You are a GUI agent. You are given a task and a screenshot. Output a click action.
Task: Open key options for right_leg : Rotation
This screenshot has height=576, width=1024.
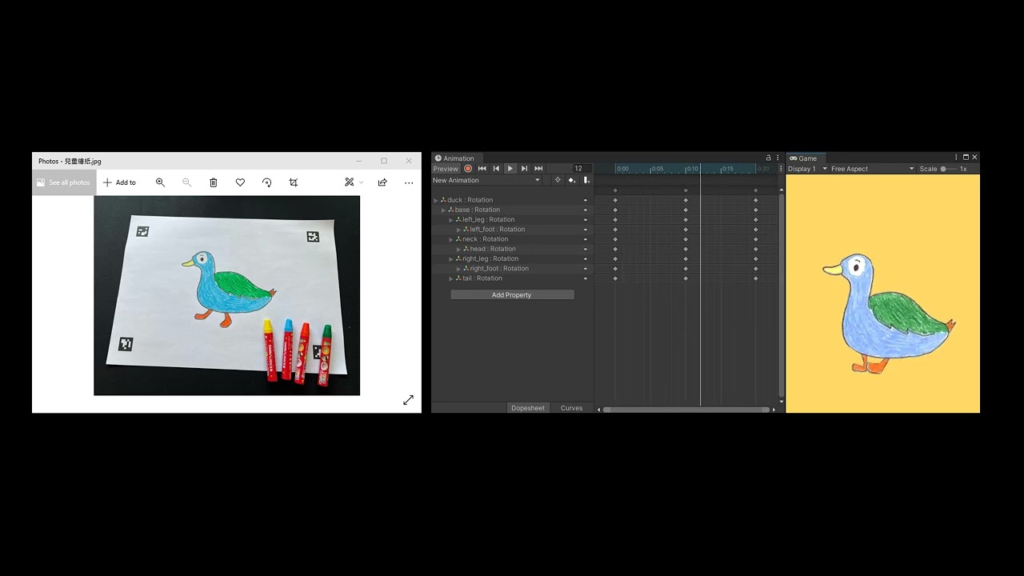click(x=586, y=258)
